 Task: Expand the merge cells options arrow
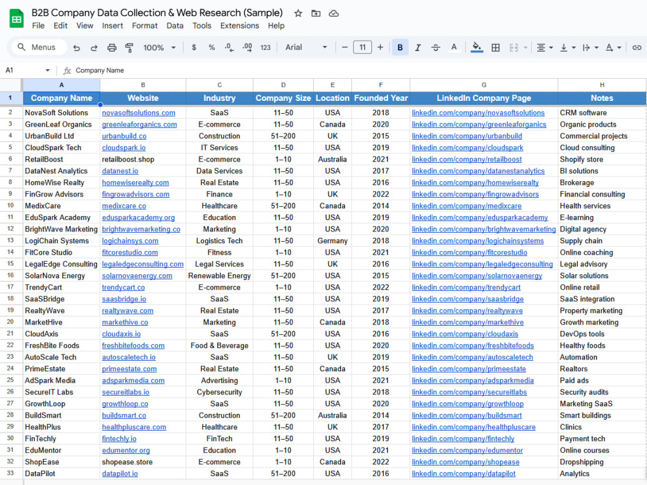click(525, 47)
